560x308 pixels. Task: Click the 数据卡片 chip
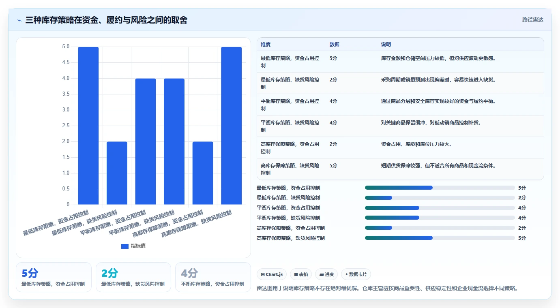coord(356,274)
